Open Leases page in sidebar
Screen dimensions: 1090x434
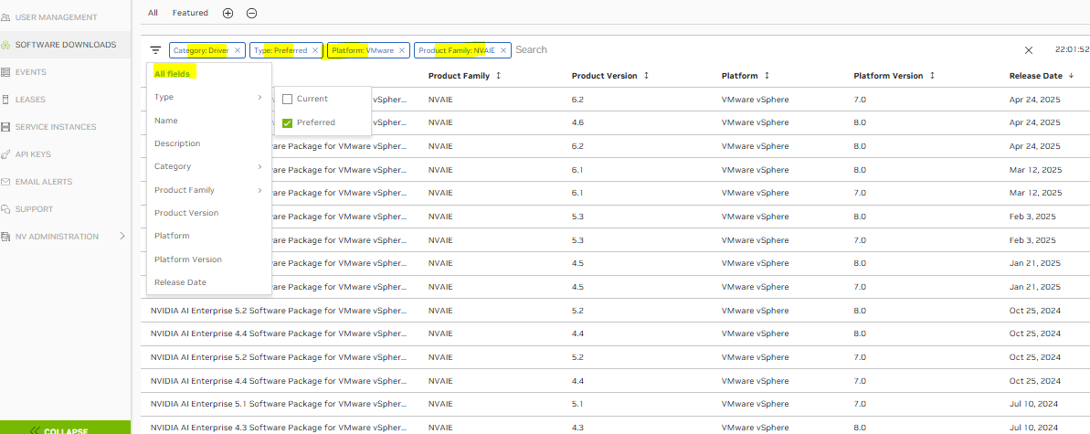[30, 100]
